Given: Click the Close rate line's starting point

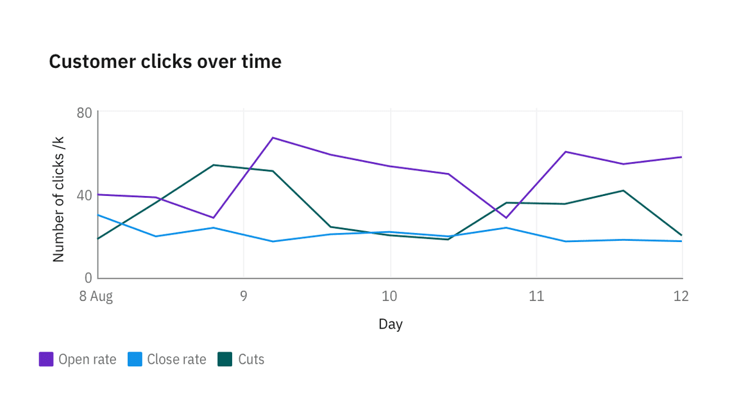Looking at the screenshot, I should pyautogui.click(x=98, y=215).
